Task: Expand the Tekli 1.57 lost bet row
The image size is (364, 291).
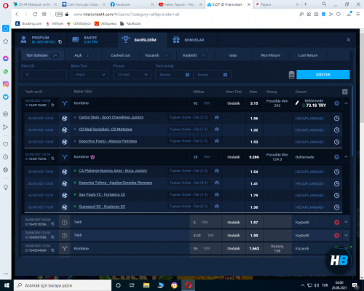Action: coord(346,222)
